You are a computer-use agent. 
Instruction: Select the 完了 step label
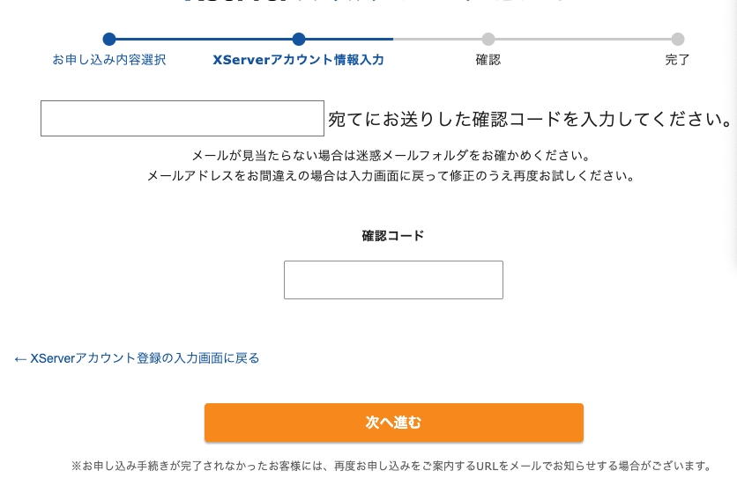click(x=678, y=60)
